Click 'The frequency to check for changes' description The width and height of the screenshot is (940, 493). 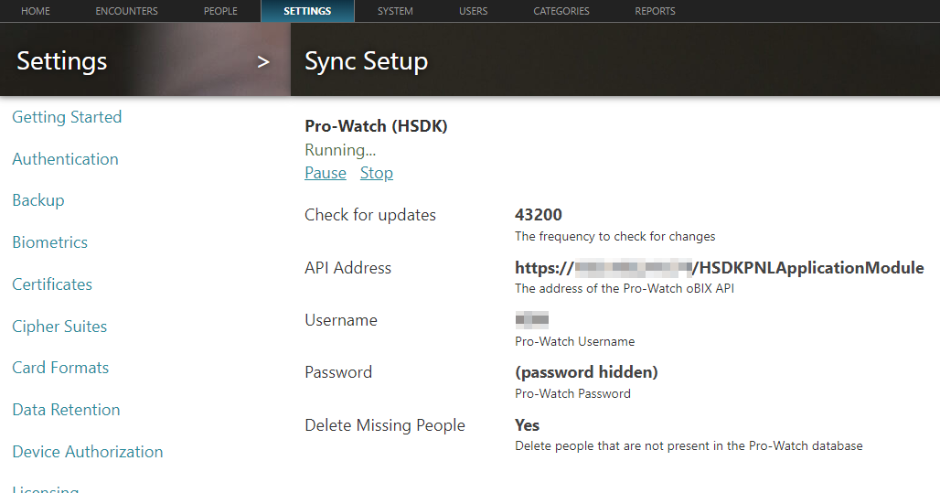[x=615, y=236]
